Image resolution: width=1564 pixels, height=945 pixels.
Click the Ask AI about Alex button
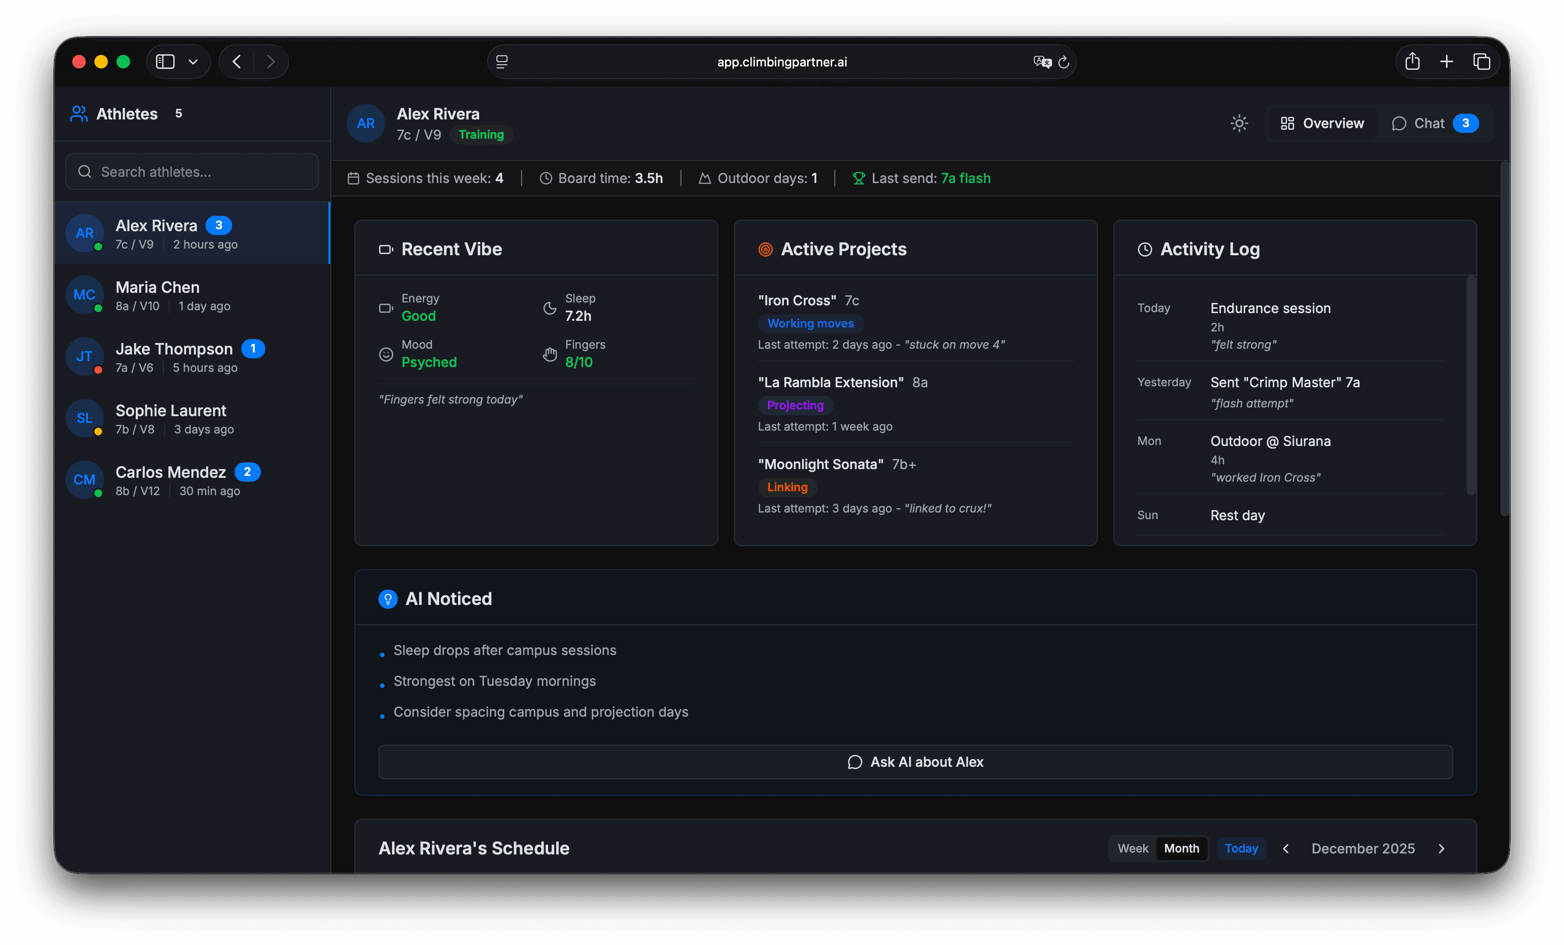coord(915,762)
